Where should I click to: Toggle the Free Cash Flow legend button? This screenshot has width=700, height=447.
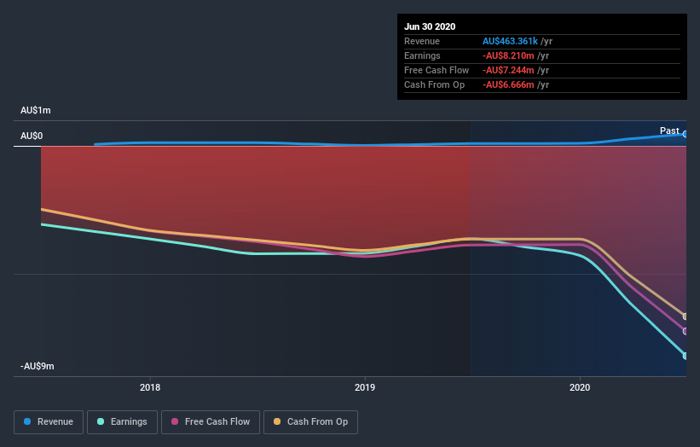[211, 422]
